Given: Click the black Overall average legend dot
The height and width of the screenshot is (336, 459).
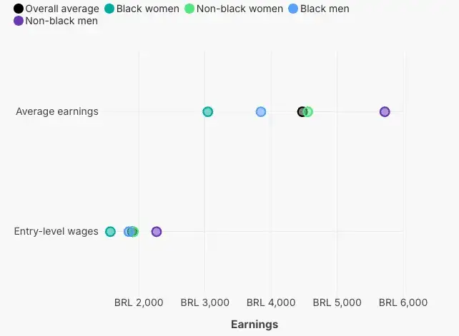Looking at the screenshot, I should tap(19, 9).
